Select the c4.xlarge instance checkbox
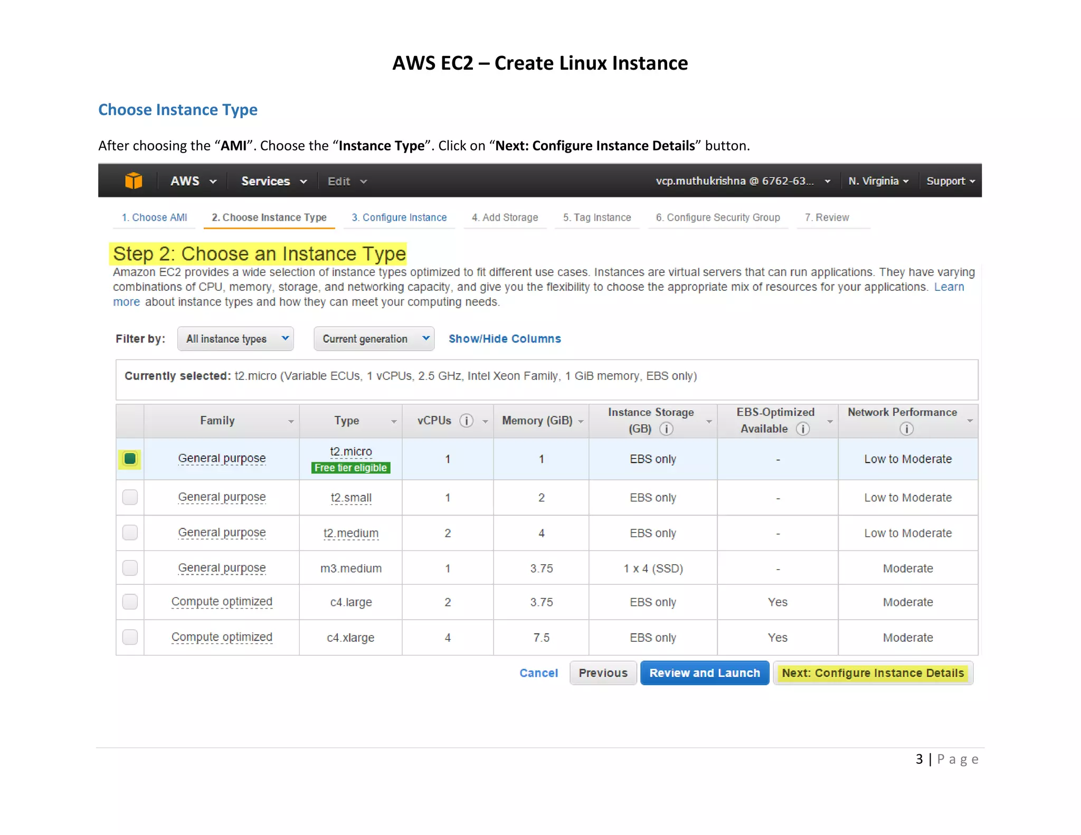Viewport: 1081px width, 835px height. (x=130, y=637)
